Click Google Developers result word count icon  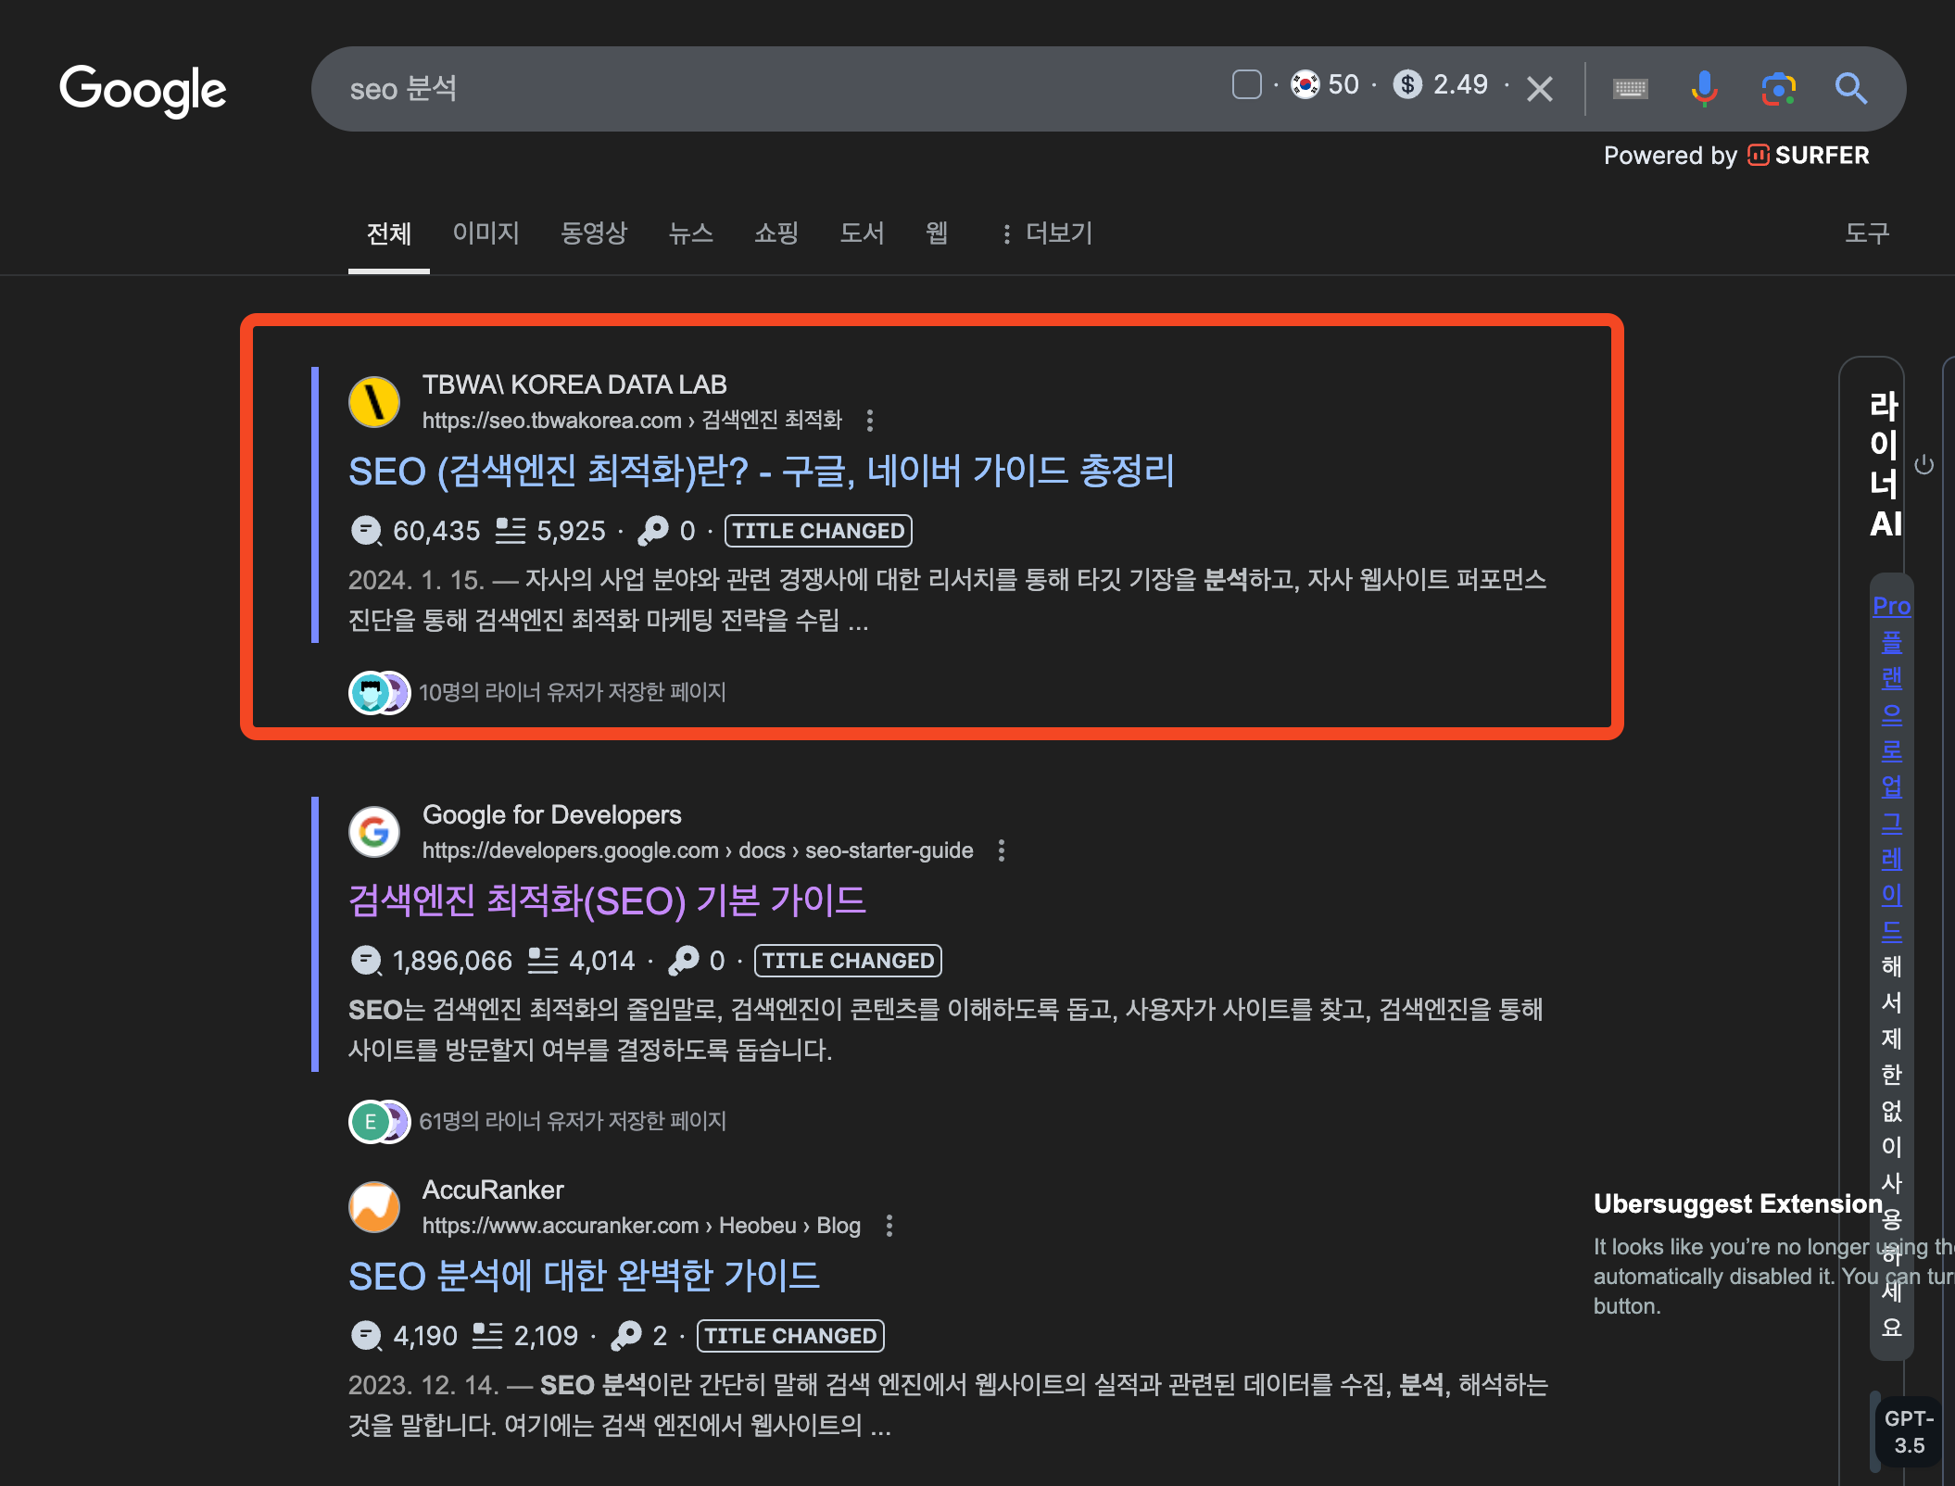[x=542, y=961]
